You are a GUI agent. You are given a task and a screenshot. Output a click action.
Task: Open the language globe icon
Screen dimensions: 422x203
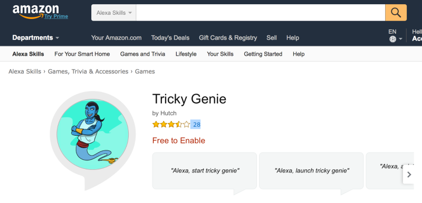pos(392,39)
